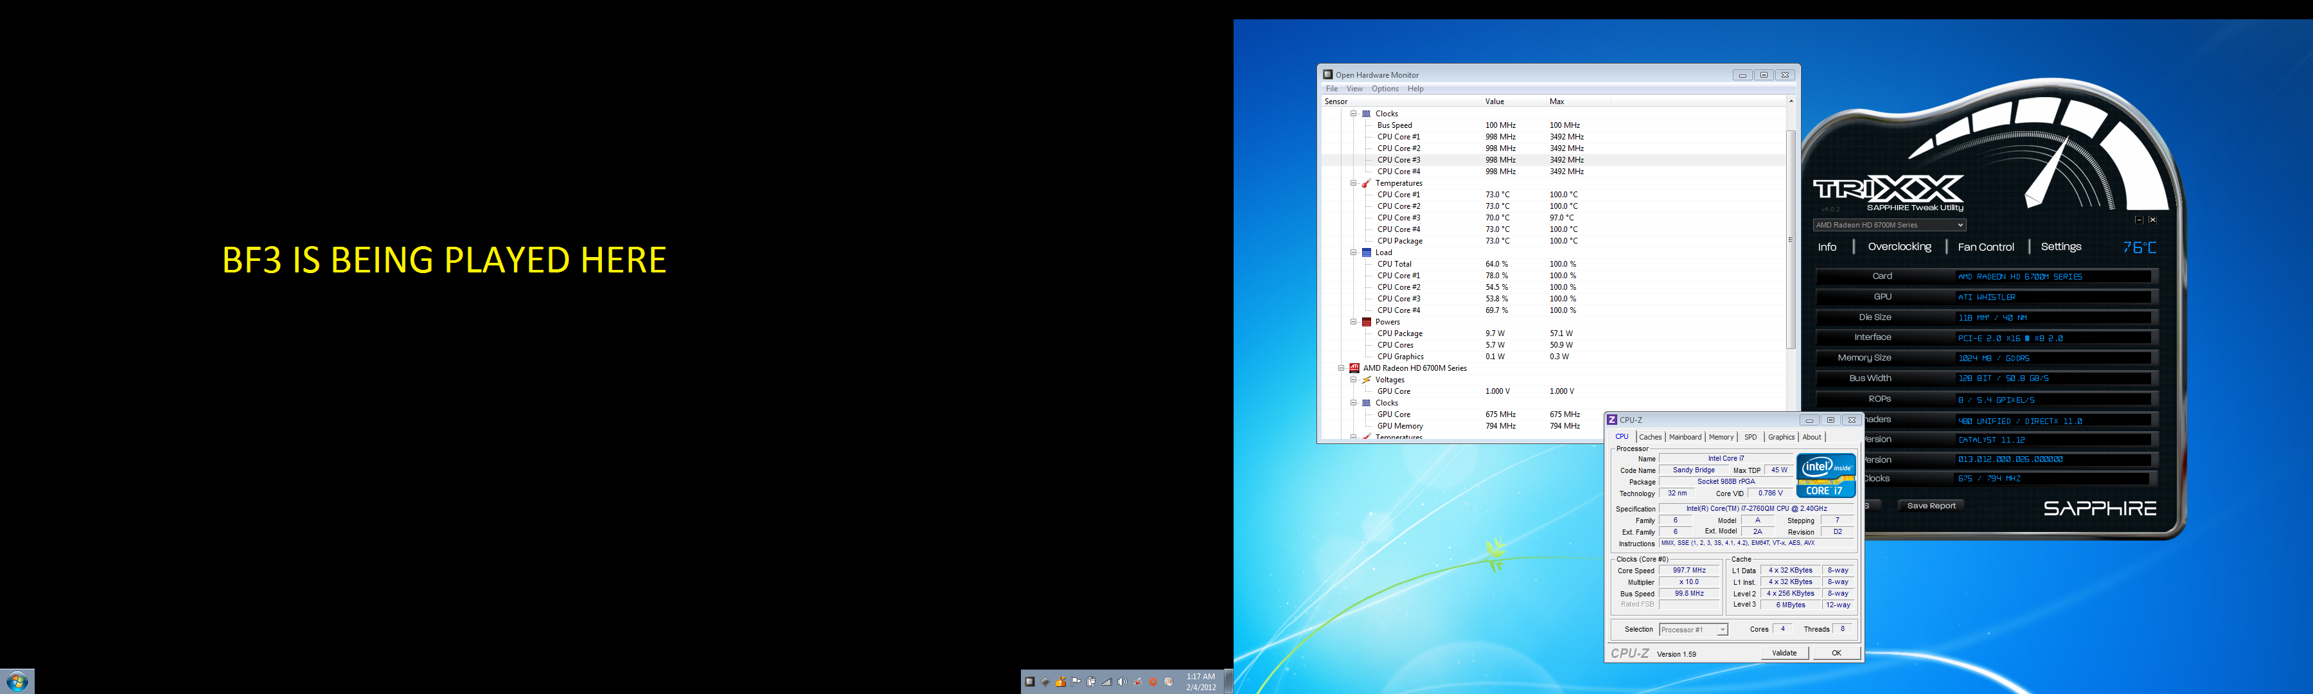Click the Intel Core i7 logo in CPU-Z
2313x694 pixels.
tap(1825, 476)
